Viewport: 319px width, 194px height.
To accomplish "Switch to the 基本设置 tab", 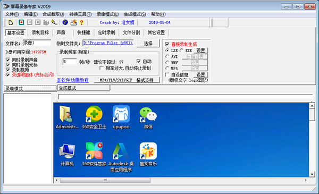I will (15, 32).
